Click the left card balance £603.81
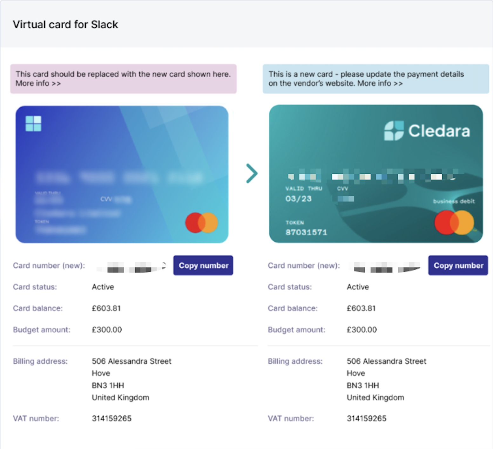The width and height of the screenshot is (493, 449). (106, 308)
